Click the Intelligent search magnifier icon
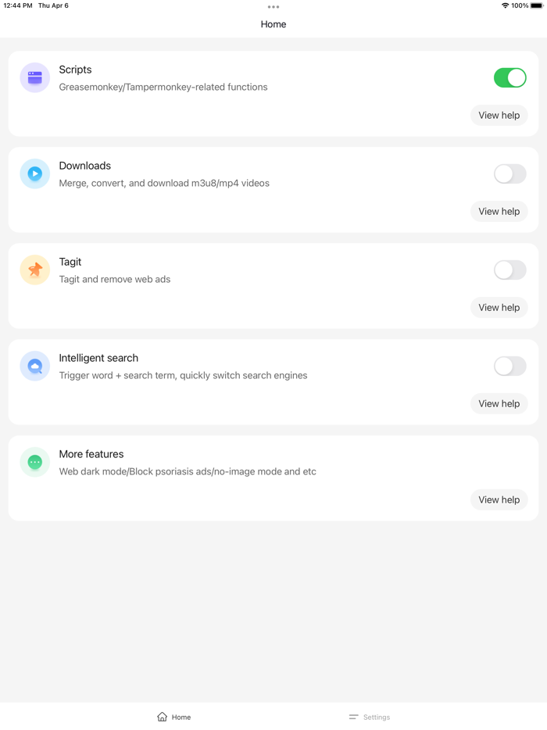Screen dimensions: 547x730 tap(34, 366)
